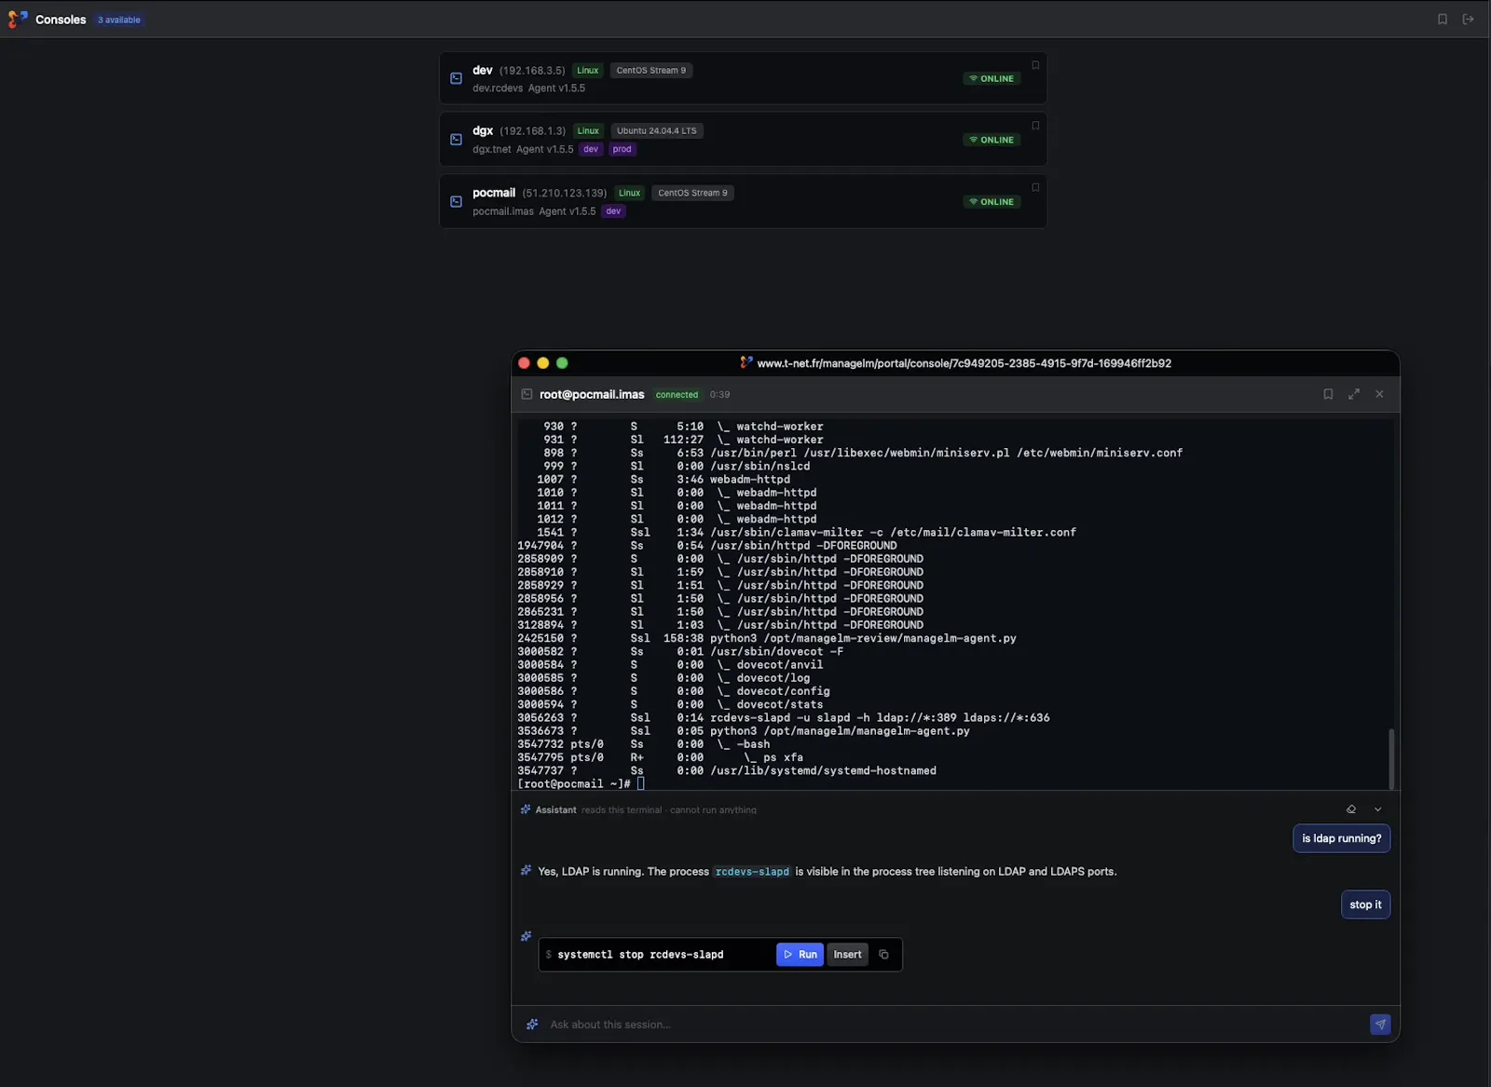This screenshot has height=1087, width=1491.
Task: Click the dev tag on the pocmail card
Action: (613, 211)
